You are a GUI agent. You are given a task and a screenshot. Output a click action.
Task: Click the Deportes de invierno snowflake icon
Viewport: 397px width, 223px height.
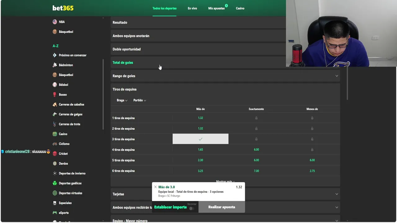click(55, 173)
